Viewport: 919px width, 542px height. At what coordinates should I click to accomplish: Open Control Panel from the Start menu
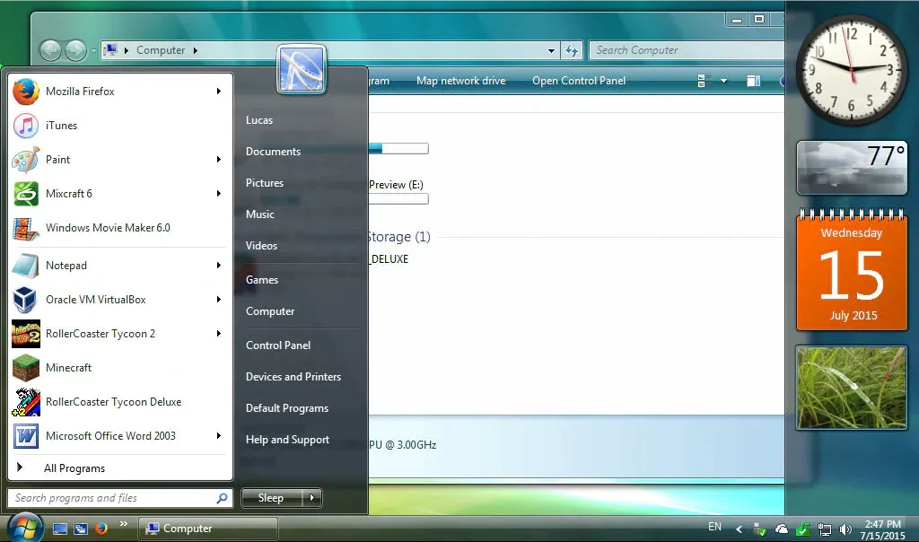tap(278, 345)
